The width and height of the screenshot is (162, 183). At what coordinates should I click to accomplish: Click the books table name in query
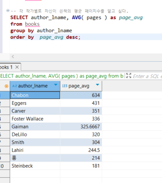tap(32, 24)
